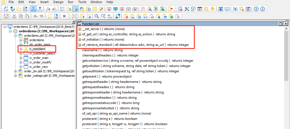Open the Tools menu
Screen dimensions: 290x129
tap(82, 2)
